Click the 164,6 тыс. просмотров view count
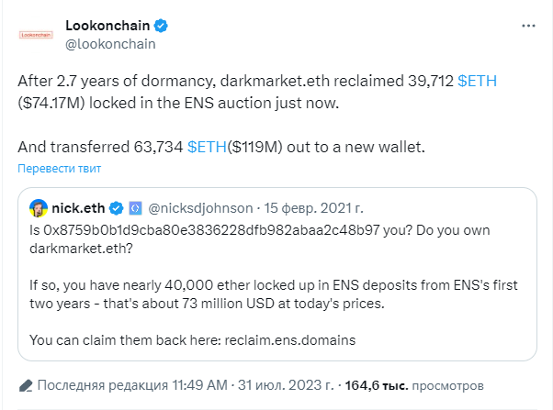This screenshot has width=553, height=410. [x=414, y=386]
